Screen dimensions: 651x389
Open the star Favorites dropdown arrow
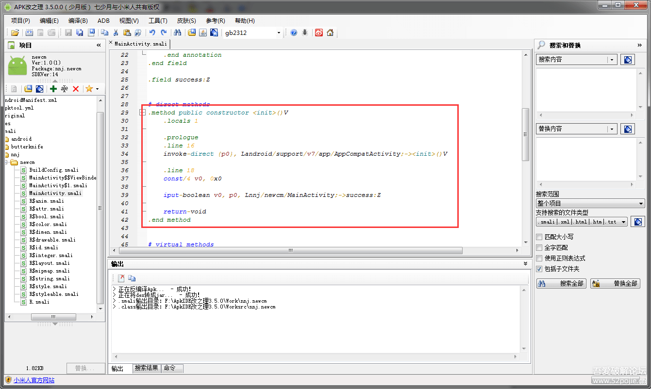tap(97, 89)
